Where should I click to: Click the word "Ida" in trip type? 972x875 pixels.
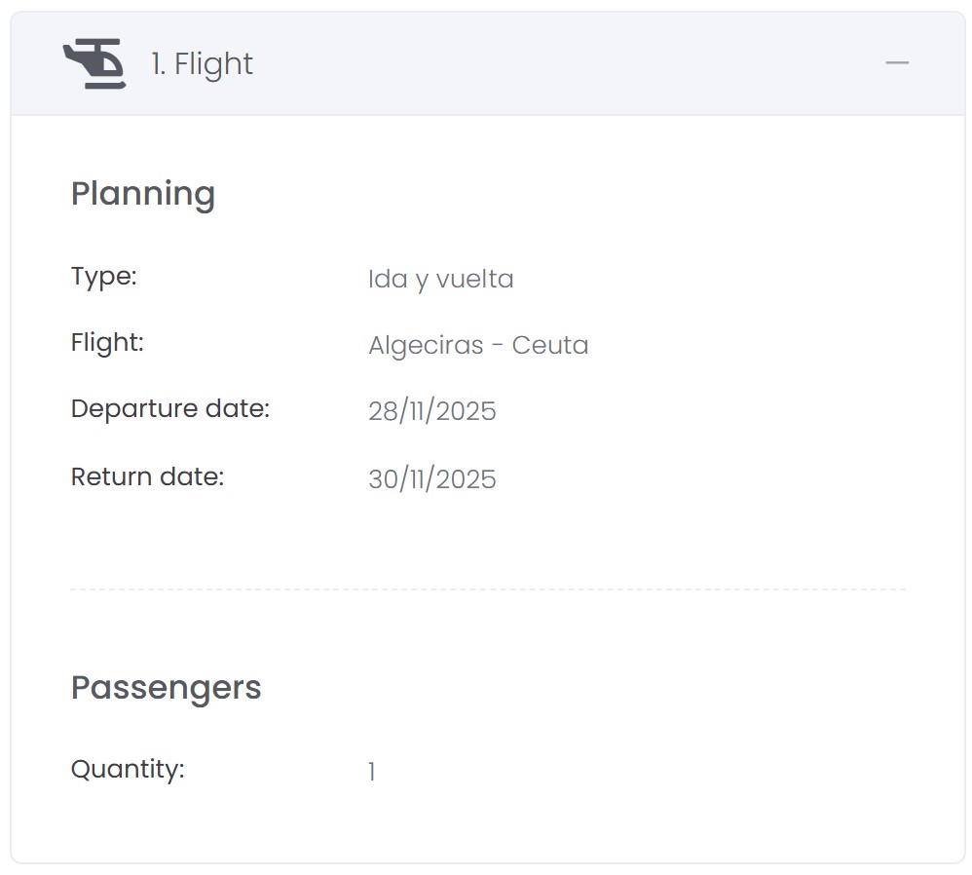388,279
